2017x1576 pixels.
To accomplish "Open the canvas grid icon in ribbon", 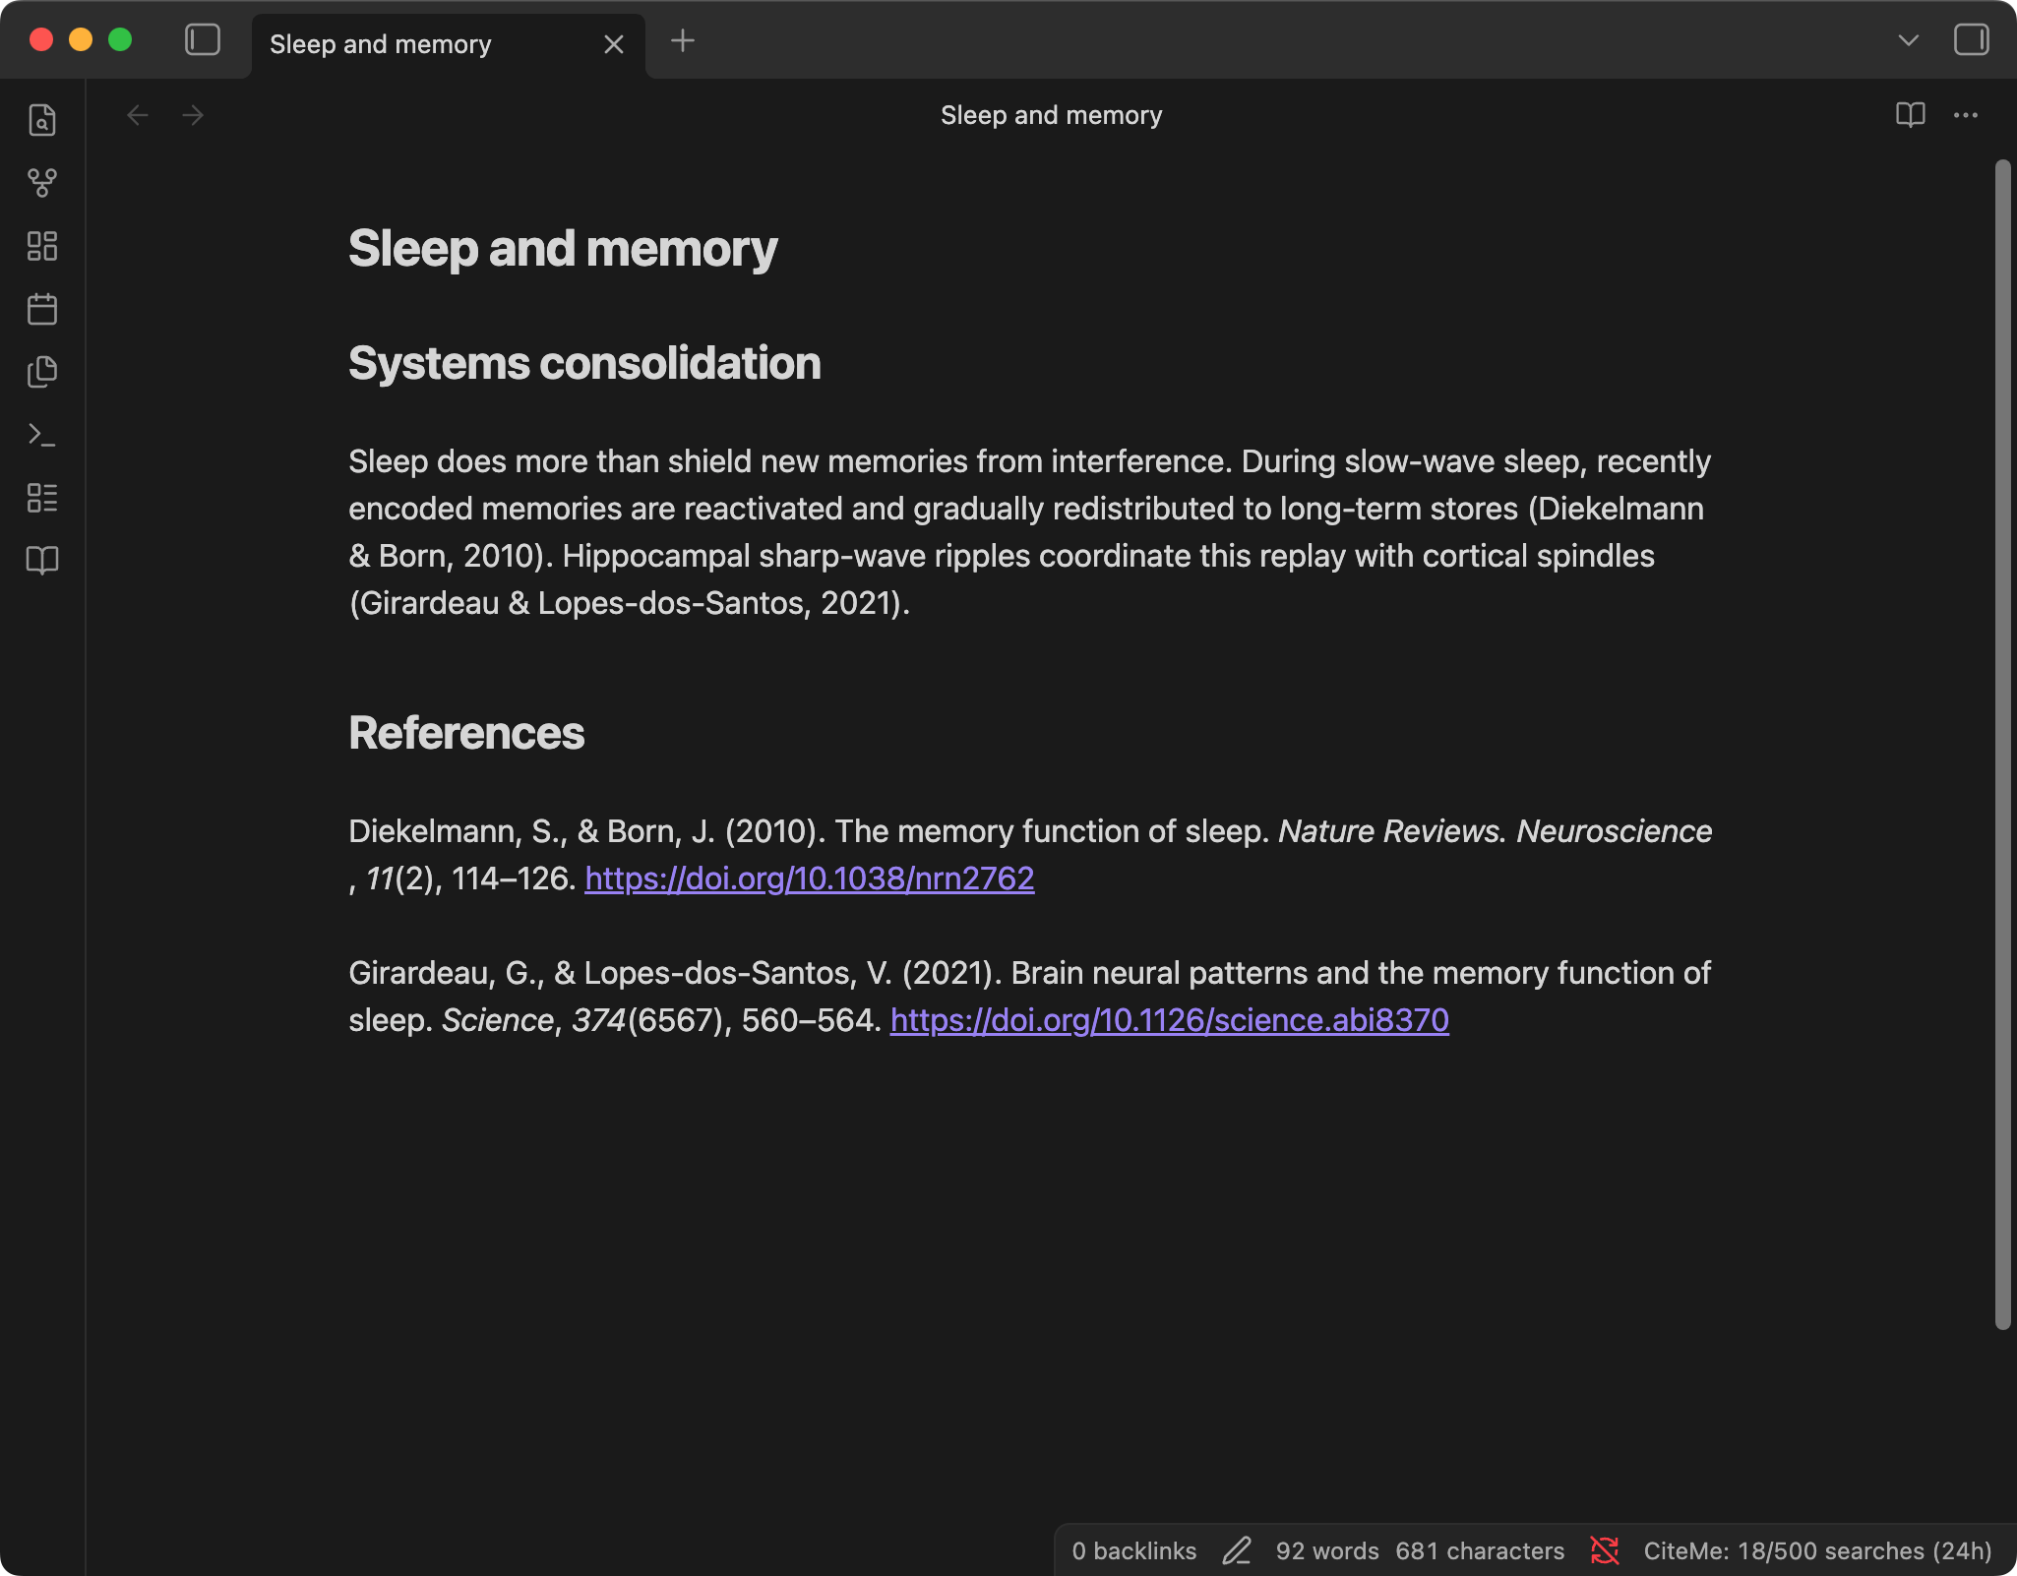I will pyautogui.click(x=42, y=246).
